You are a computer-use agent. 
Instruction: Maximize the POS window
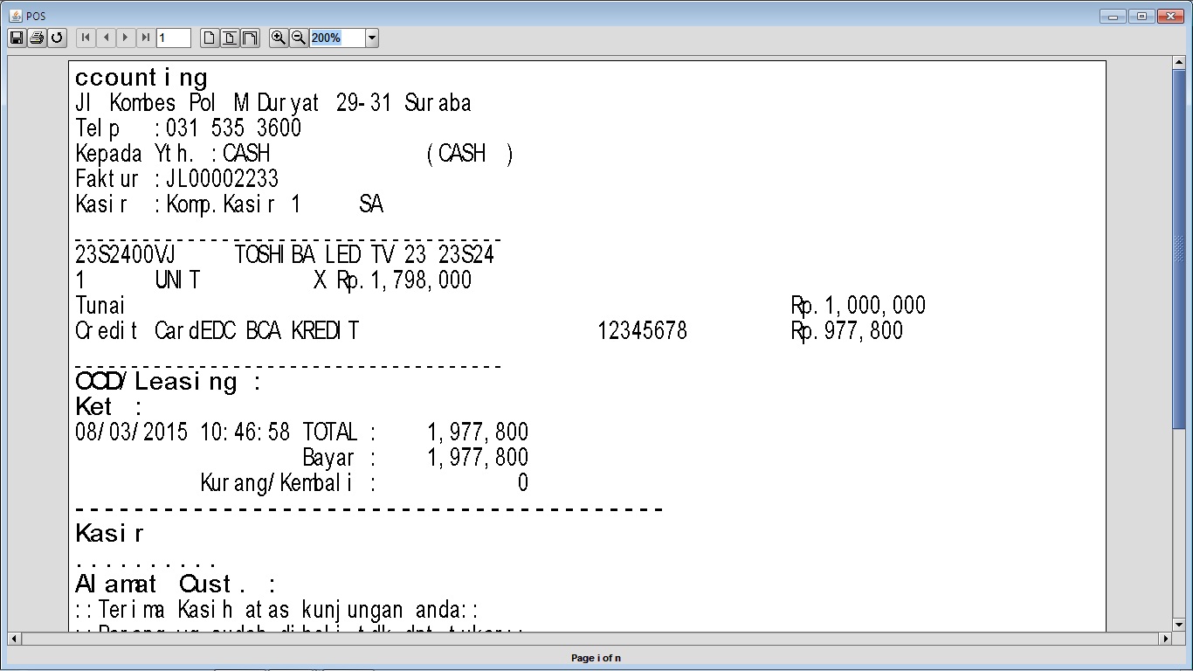(1141, 16)
